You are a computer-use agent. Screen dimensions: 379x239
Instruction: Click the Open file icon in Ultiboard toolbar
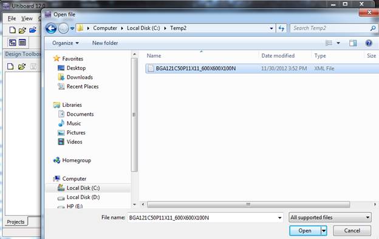(x=22, y=30)
